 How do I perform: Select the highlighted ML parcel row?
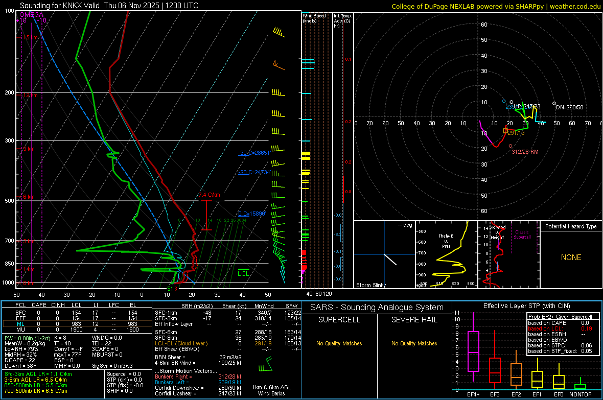77,324
